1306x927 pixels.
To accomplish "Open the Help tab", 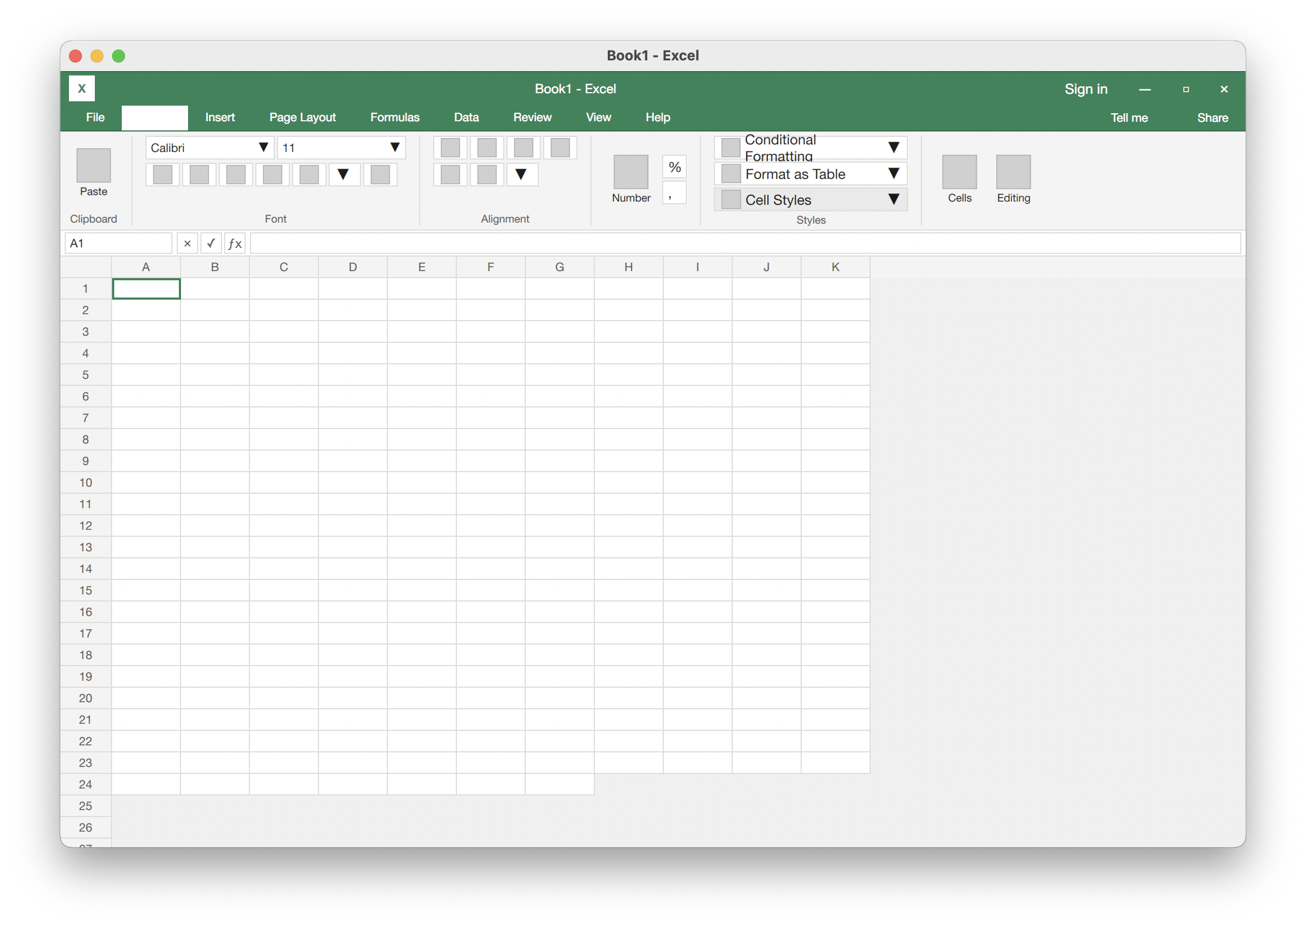I will [657, 117].
